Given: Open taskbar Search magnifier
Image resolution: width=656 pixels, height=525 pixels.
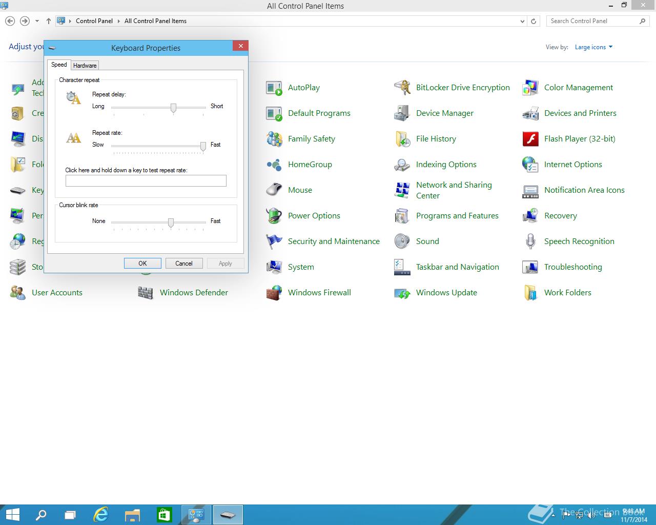Looking at the screenshot, I should click(41, 515).
